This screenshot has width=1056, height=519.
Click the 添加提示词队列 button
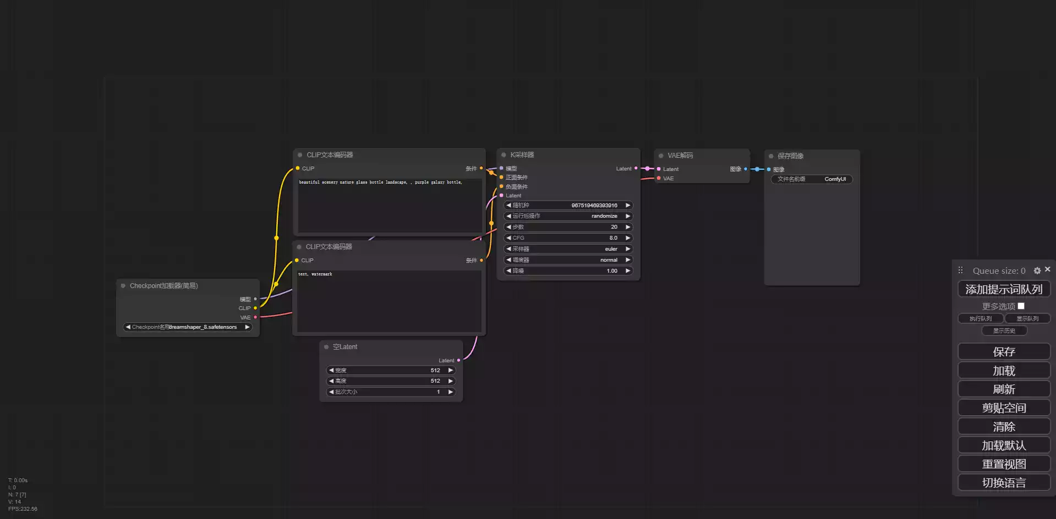1003,289
